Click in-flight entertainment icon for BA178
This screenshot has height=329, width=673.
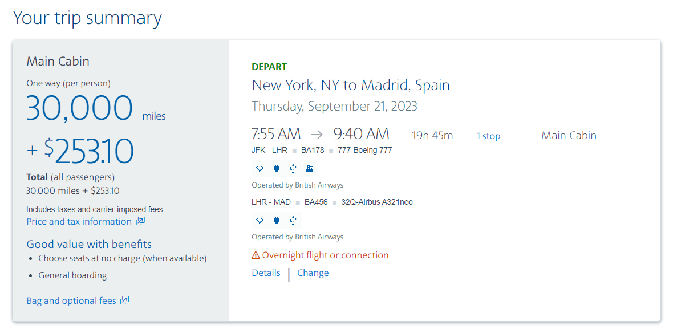click(310, 169)
